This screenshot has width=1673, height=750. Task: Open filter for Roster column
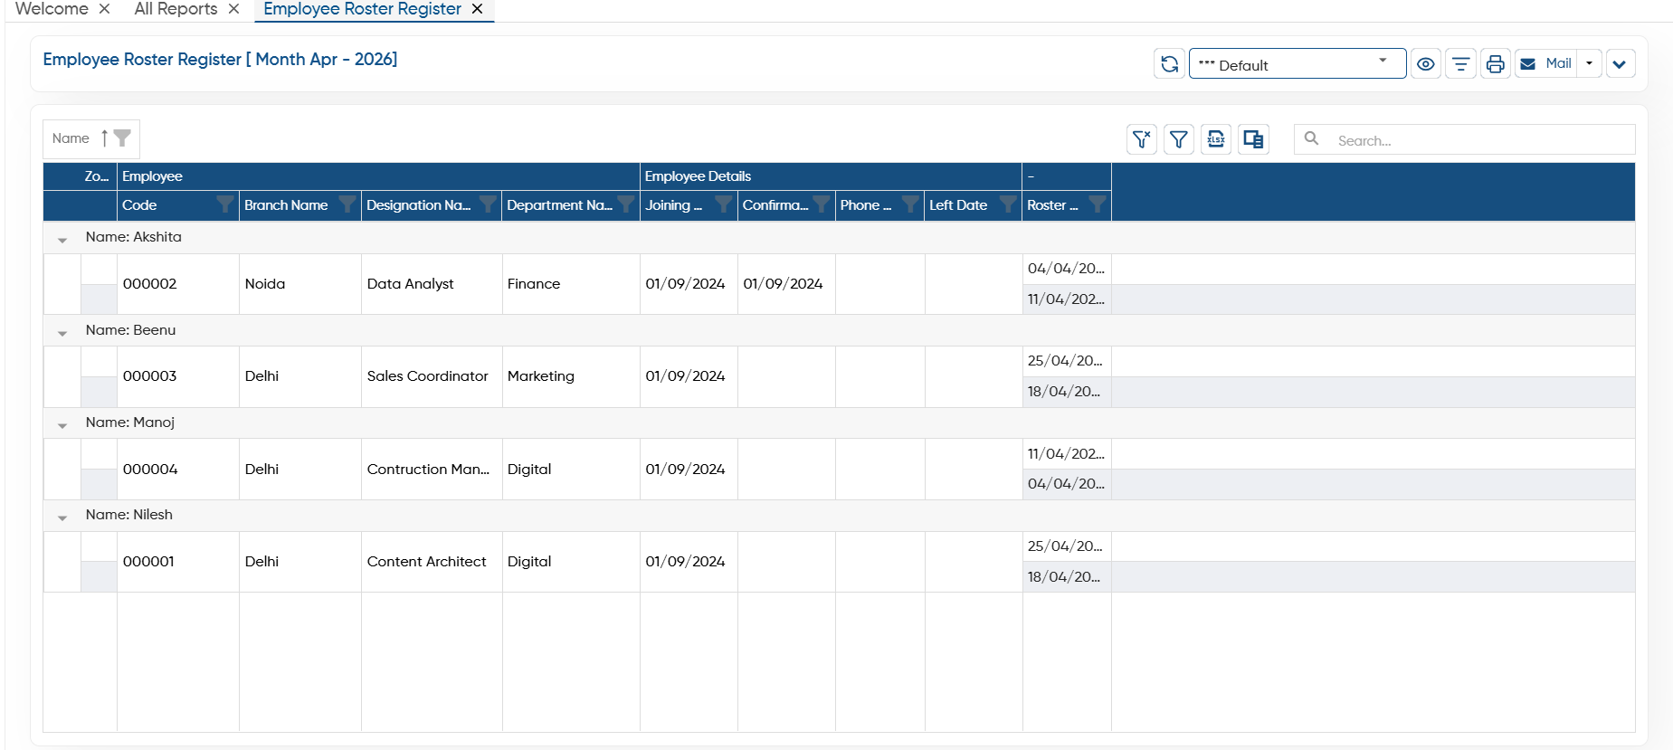click(x=1097, y=205)
